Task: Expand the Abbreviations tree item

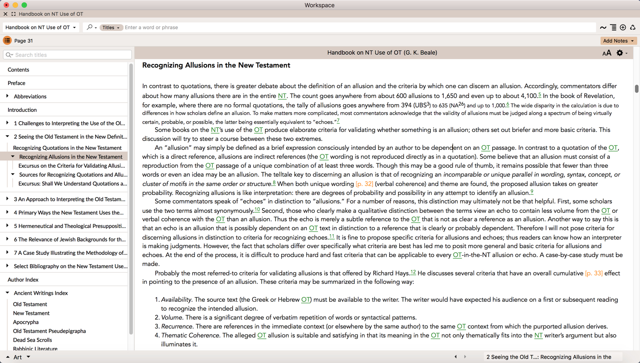Action: coord(7,96)
